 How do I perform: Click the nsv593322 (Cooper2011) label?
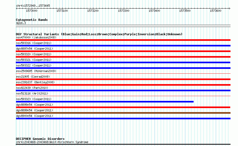[34, 65]
